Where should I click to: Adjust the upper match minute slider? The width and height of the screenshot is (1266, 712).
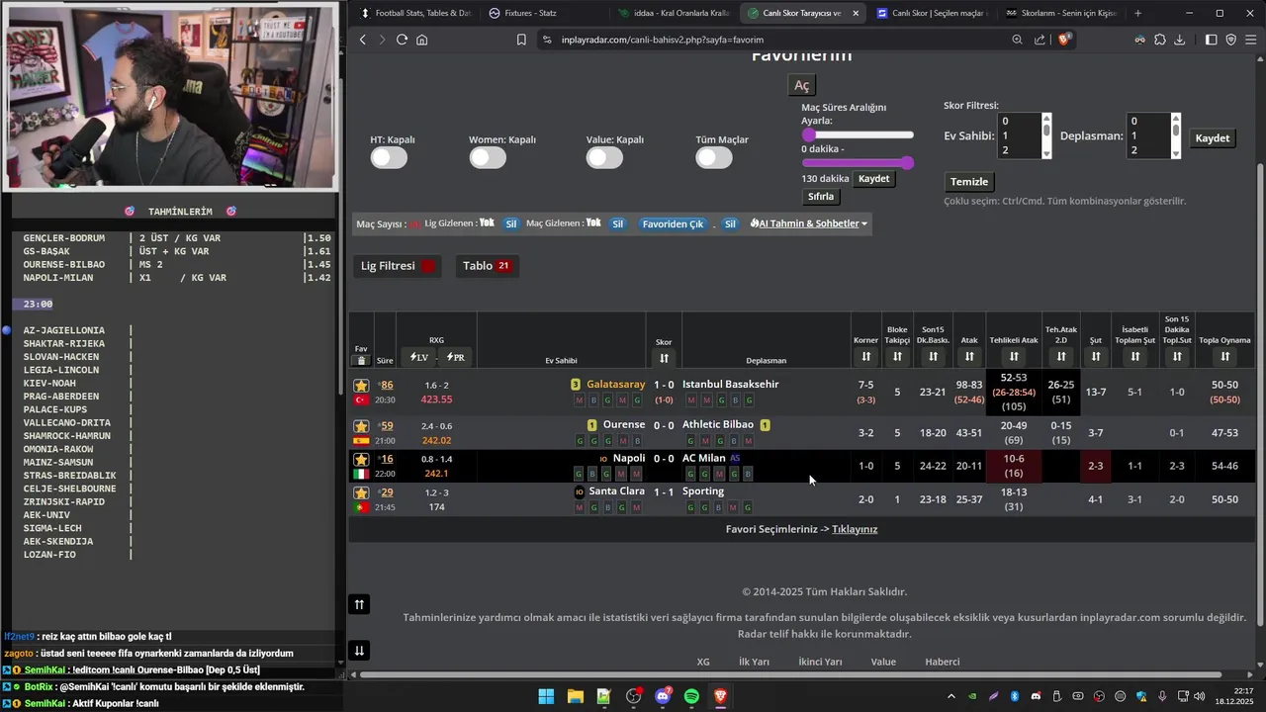pyautogui.click(x=858, y=134)
